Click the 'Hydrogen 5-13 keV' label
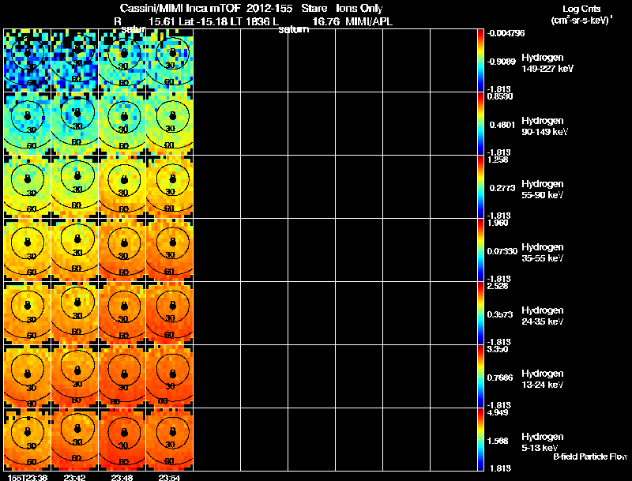 pyautogui.click(x=543, y=442)
